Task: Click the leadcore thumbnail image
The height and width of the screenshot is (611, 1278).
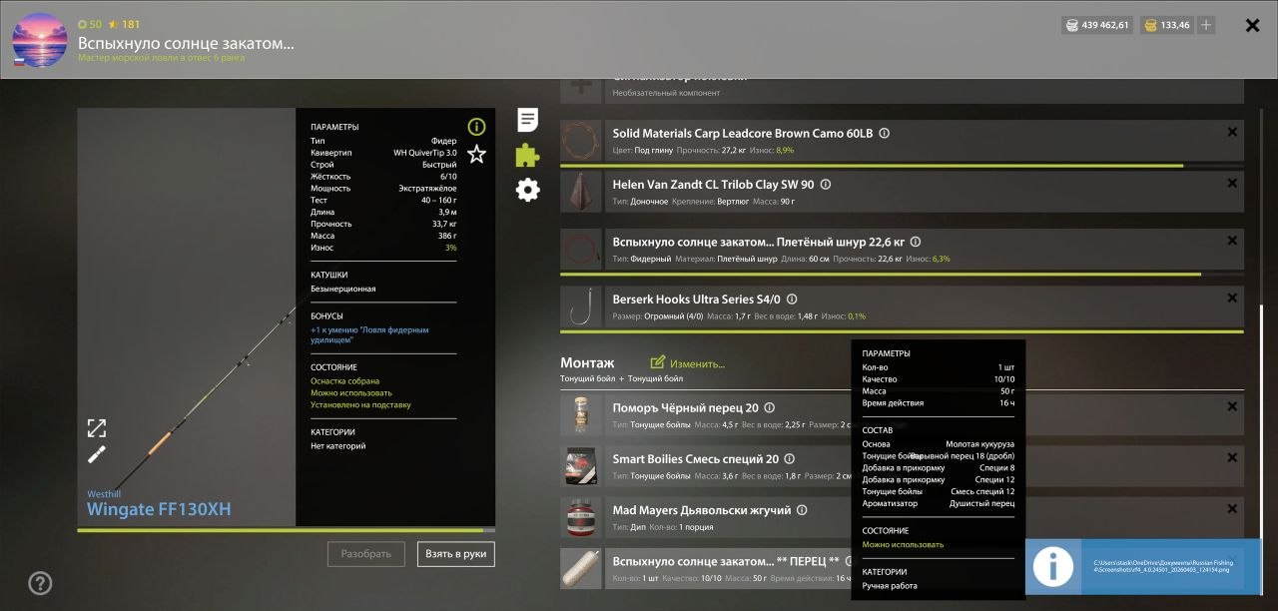Action: click(581, 141)
